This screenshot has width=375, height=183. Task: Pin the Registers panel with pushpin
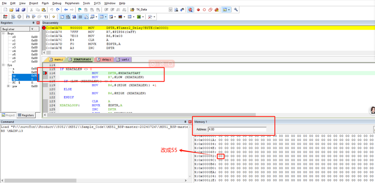point(33,23)
